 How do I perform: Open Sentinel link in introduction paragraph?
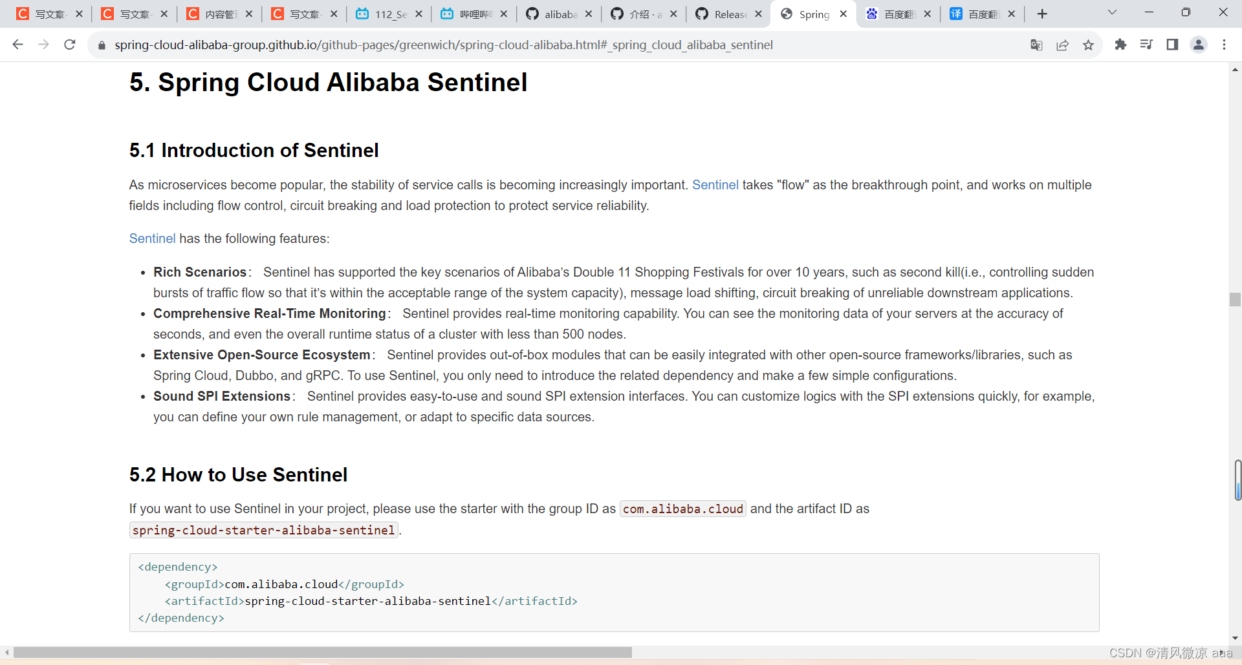pos(715,185)
